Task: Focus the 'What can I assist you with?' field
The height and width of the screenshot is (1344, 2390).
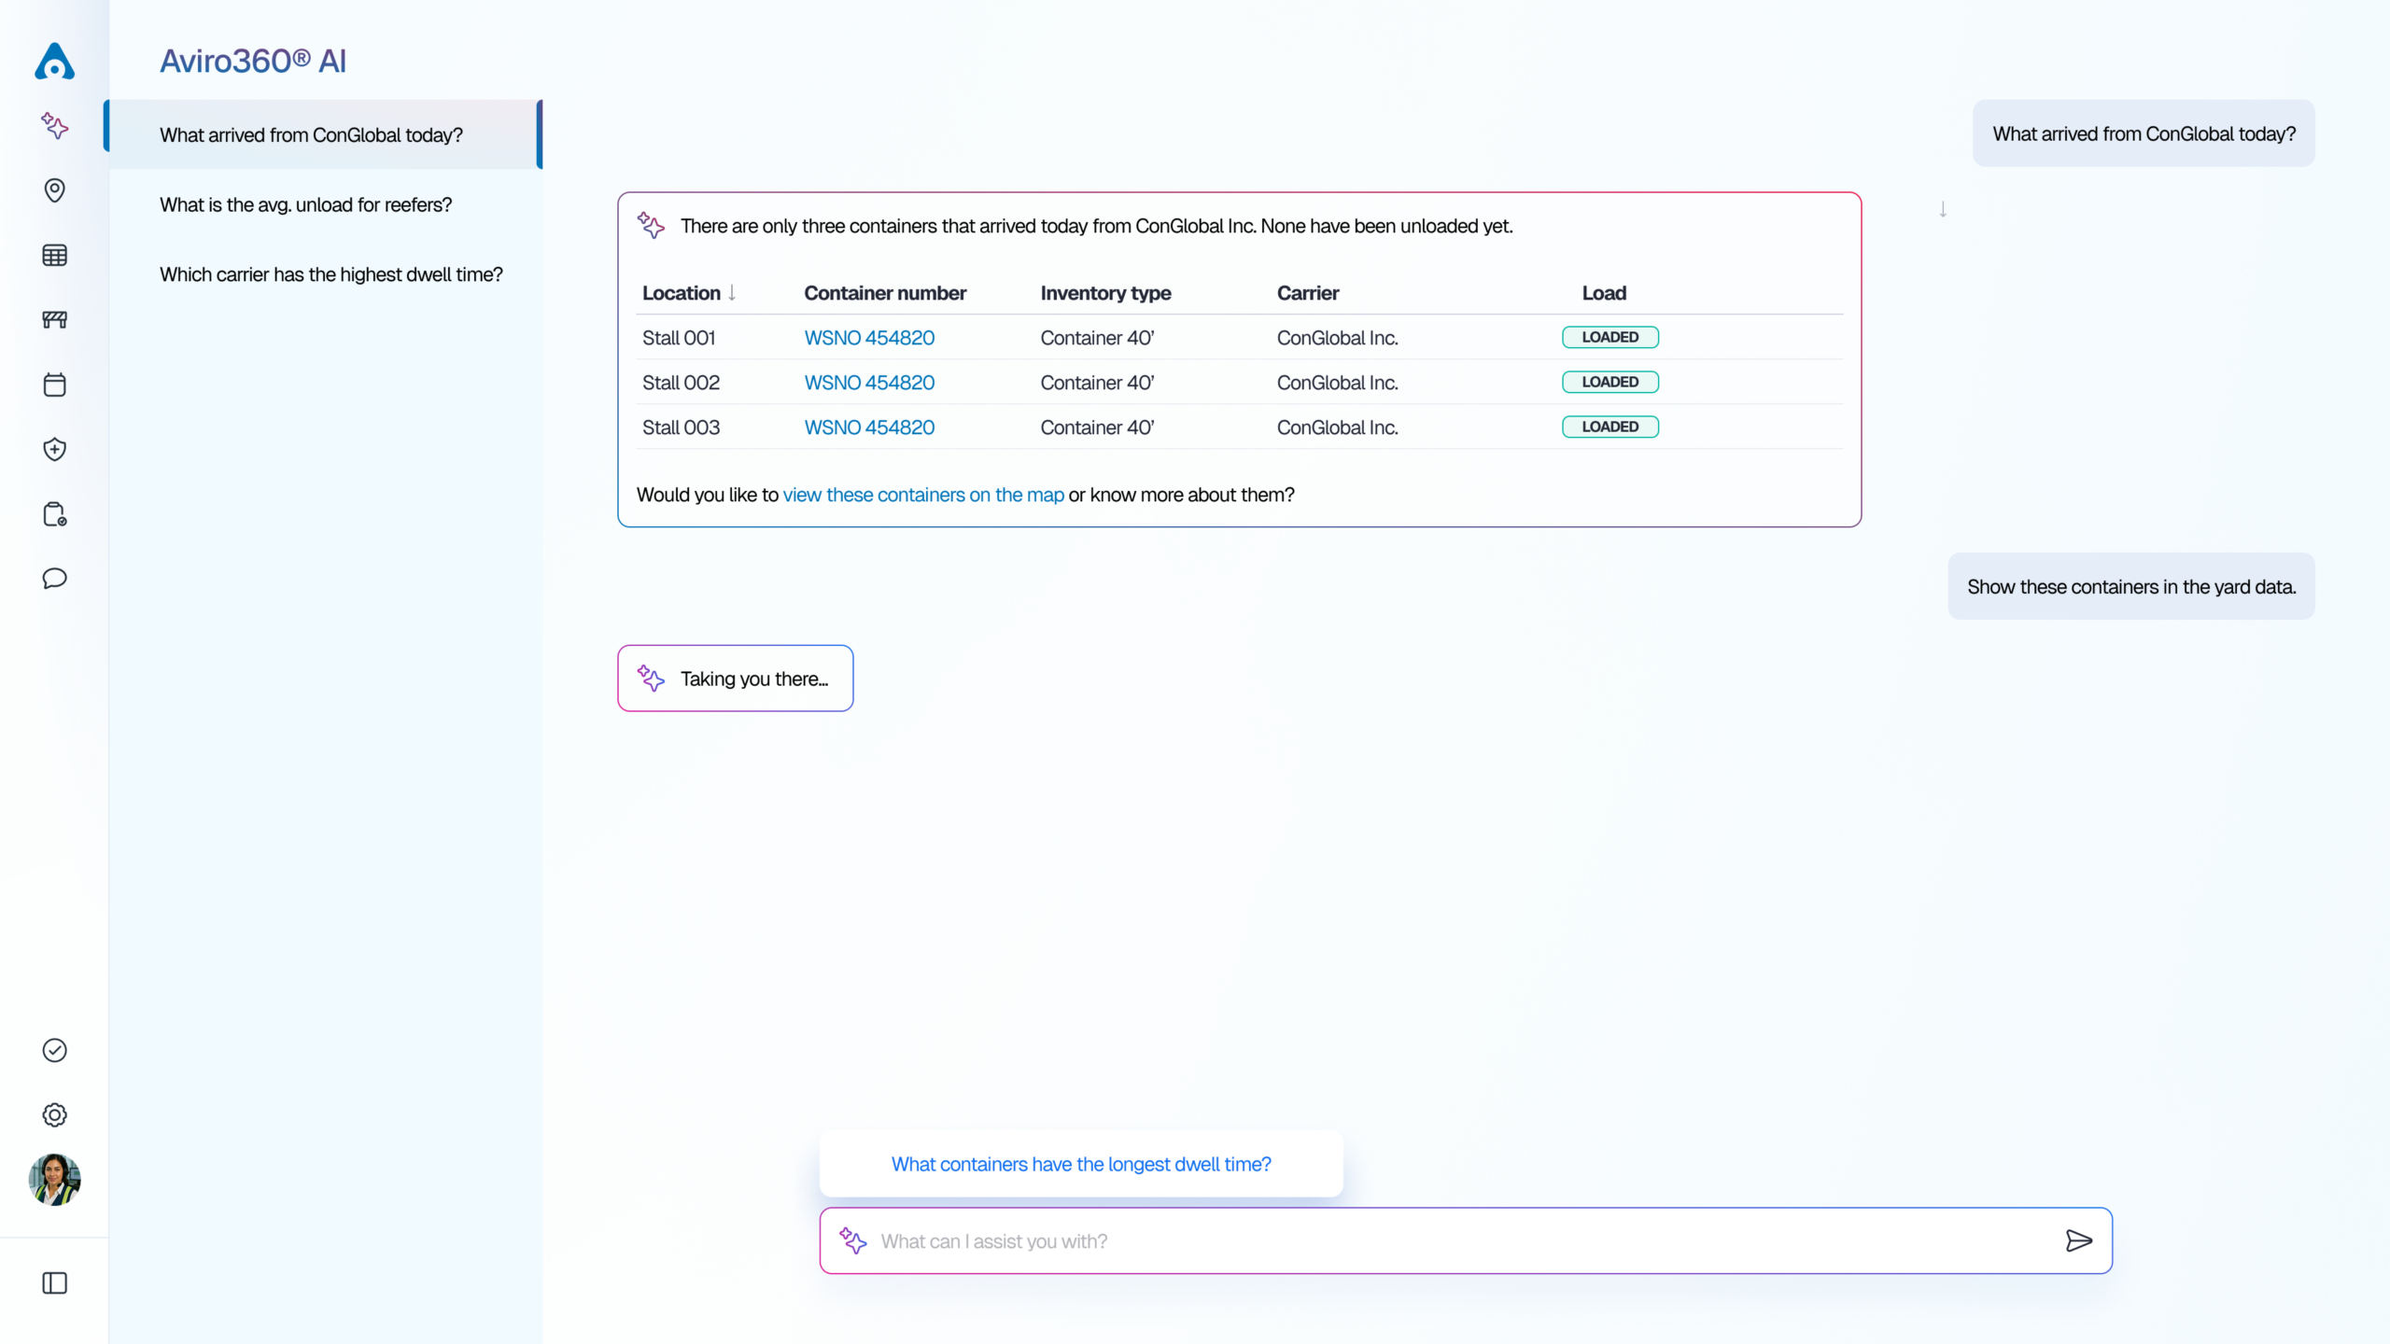Action: click(x=1456, y=1240)
